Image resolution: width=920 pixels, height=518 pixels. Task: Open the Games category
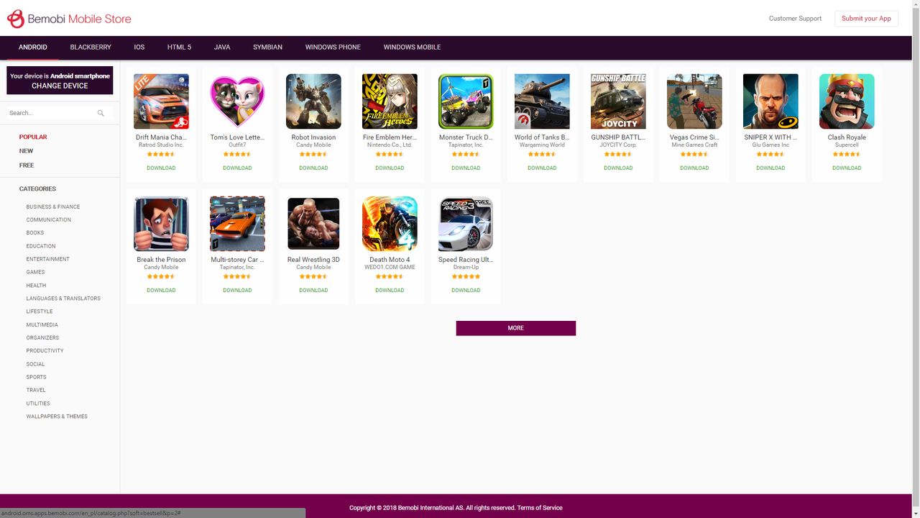[35, 272]
